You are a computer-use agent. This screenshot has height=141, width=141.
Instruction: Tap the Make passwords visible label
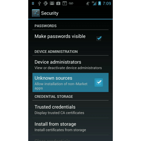tap(60, 36)
